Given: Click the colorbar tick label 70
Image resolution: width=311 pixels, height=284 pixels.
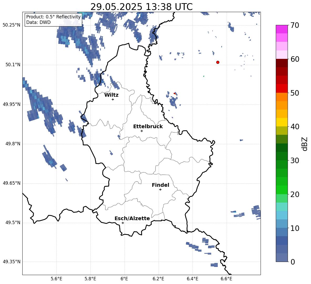Looking at the screenshot, I should click(295, 25).
